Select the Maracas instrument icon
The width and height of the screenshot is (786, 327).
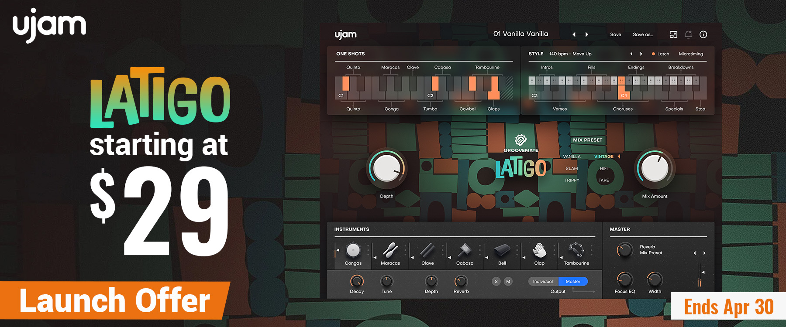390,251
